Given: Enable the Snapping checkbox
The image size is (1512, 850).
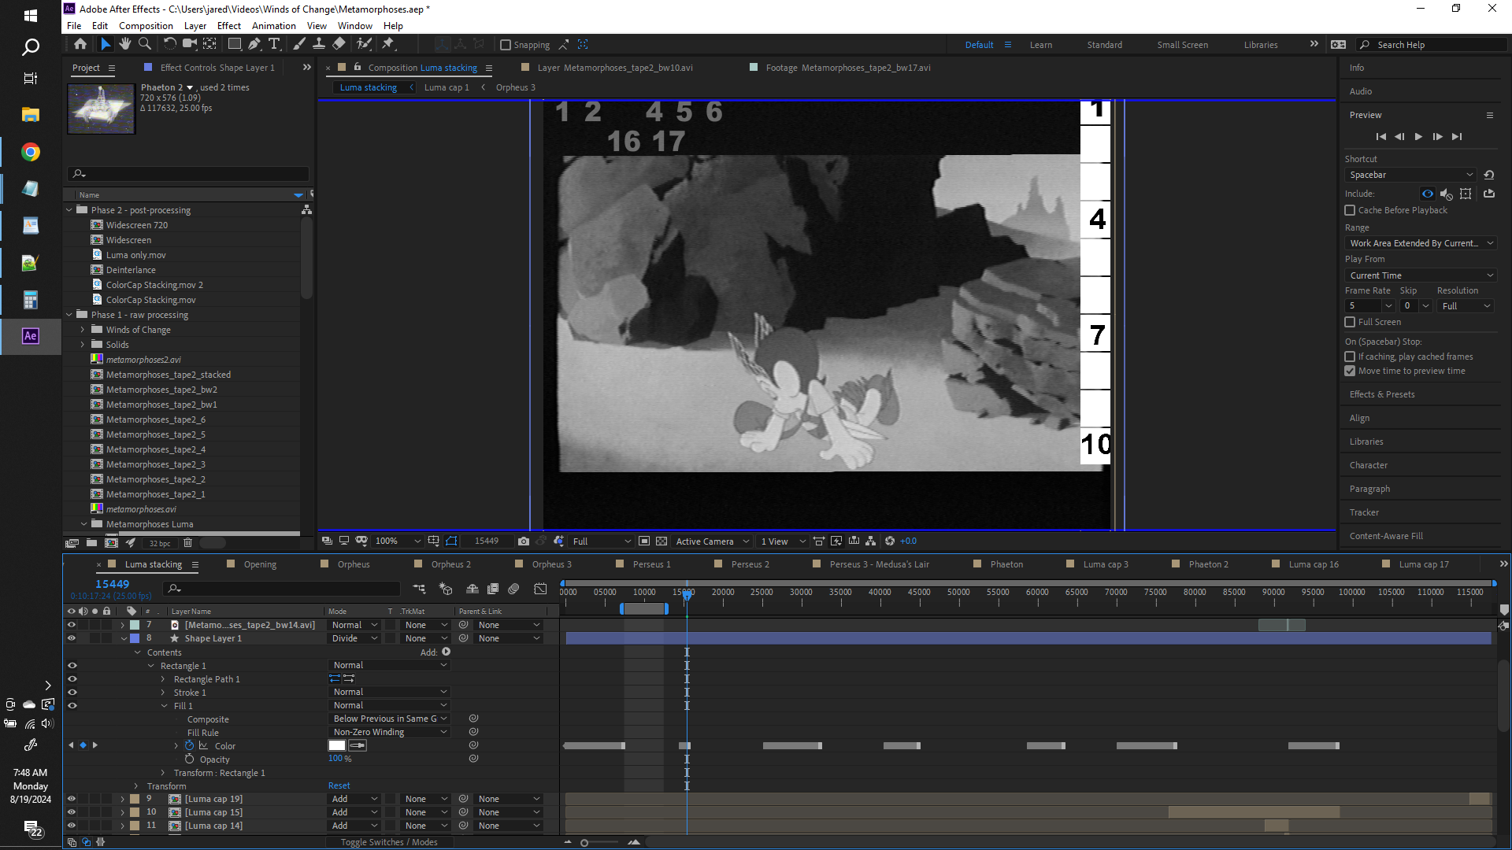Looking at the screenshot, I should click(506, 45).
